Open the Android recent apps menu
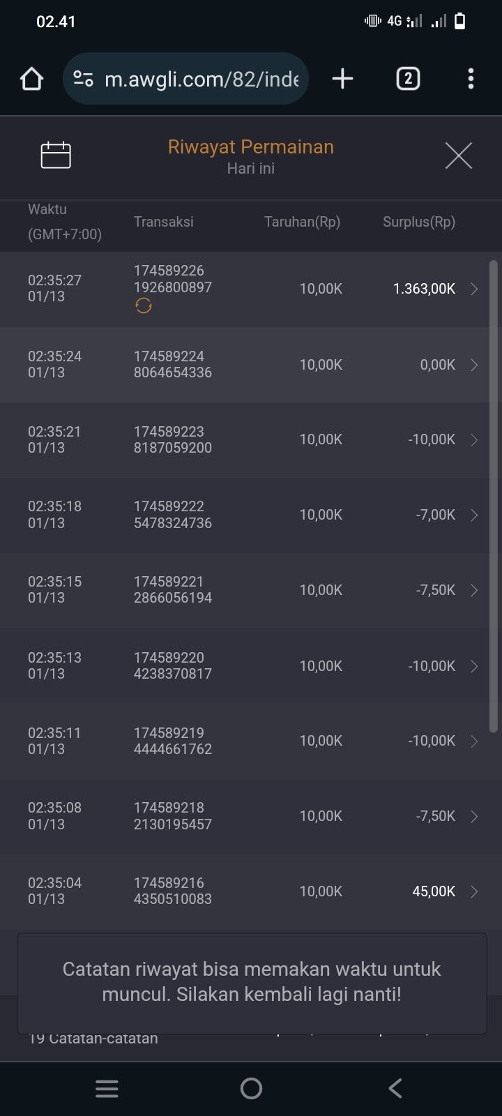This screenshot has height=1116, width=502. click(x=107, y=1088)
